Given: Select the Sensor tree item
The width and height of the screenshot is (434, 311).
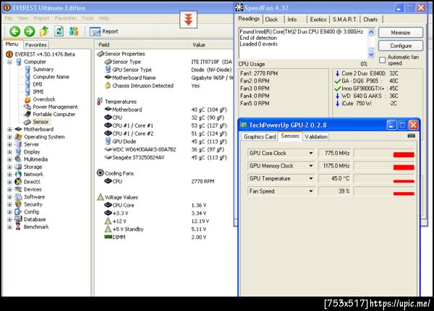Looking at the screenshot, I should 41,122.
